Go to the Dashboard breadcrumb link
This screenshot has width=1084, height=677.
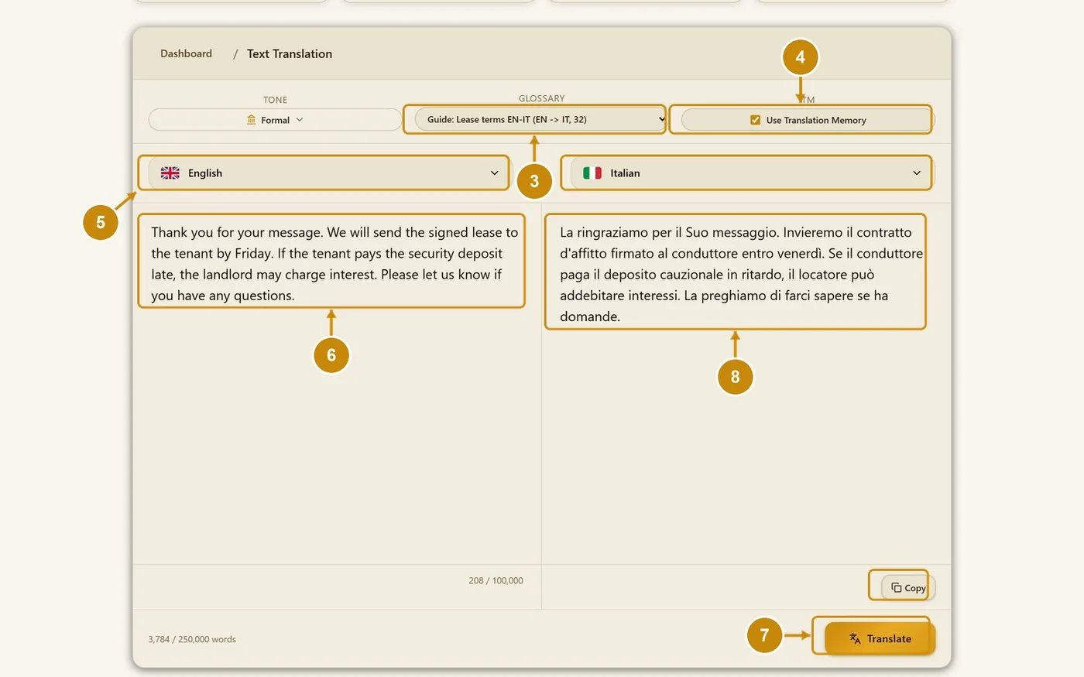[186, 53]
